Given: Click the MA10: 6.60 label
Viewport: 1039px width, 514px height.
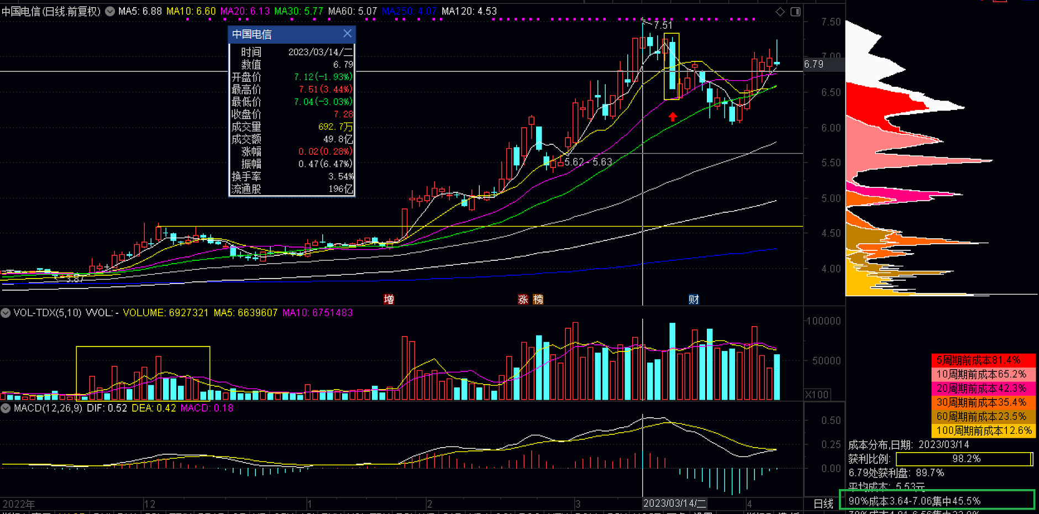Looking at the screenshot, I should (191, 11).
